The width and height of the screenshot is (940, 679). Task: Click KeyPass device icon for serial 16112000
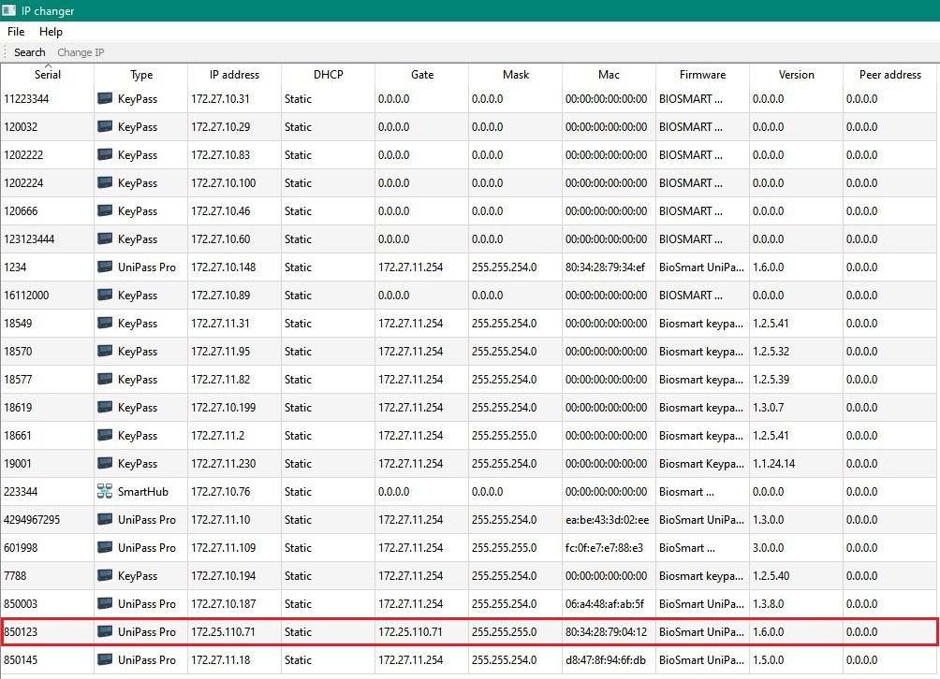pyautogui.click(x=105, y=295)
